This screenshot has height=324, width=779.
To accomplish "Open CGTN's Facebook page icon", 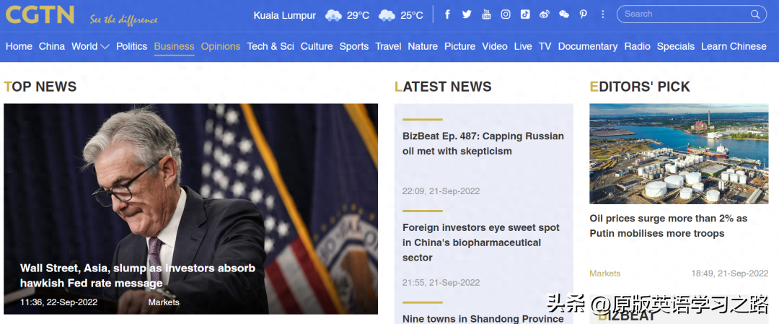I will 447,14.
